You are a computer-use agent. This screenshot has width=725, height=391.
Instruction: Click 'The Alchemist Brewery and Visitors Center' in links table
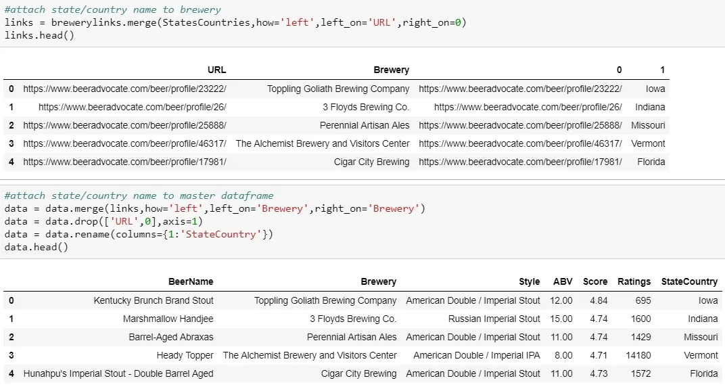click(323, 143)
